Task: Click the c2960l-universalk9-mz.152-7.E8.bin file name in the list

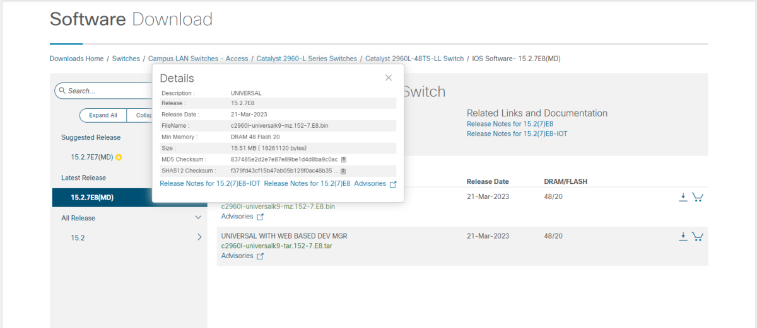Action: (278, 206)
